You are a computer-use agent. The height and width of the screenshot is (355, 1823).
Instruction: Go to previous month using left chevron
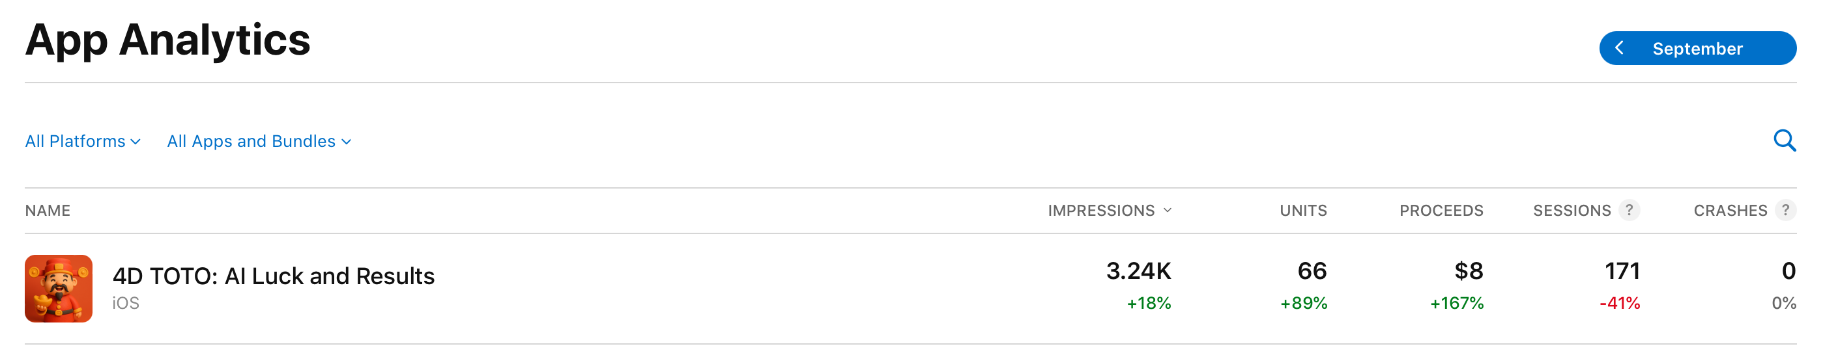(x=1619, y=48)
